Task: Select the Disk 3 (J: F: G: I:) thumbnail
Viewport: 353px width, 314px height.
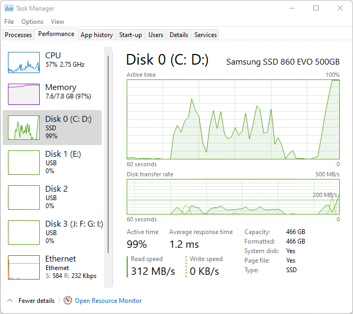Action: point(24,232)
